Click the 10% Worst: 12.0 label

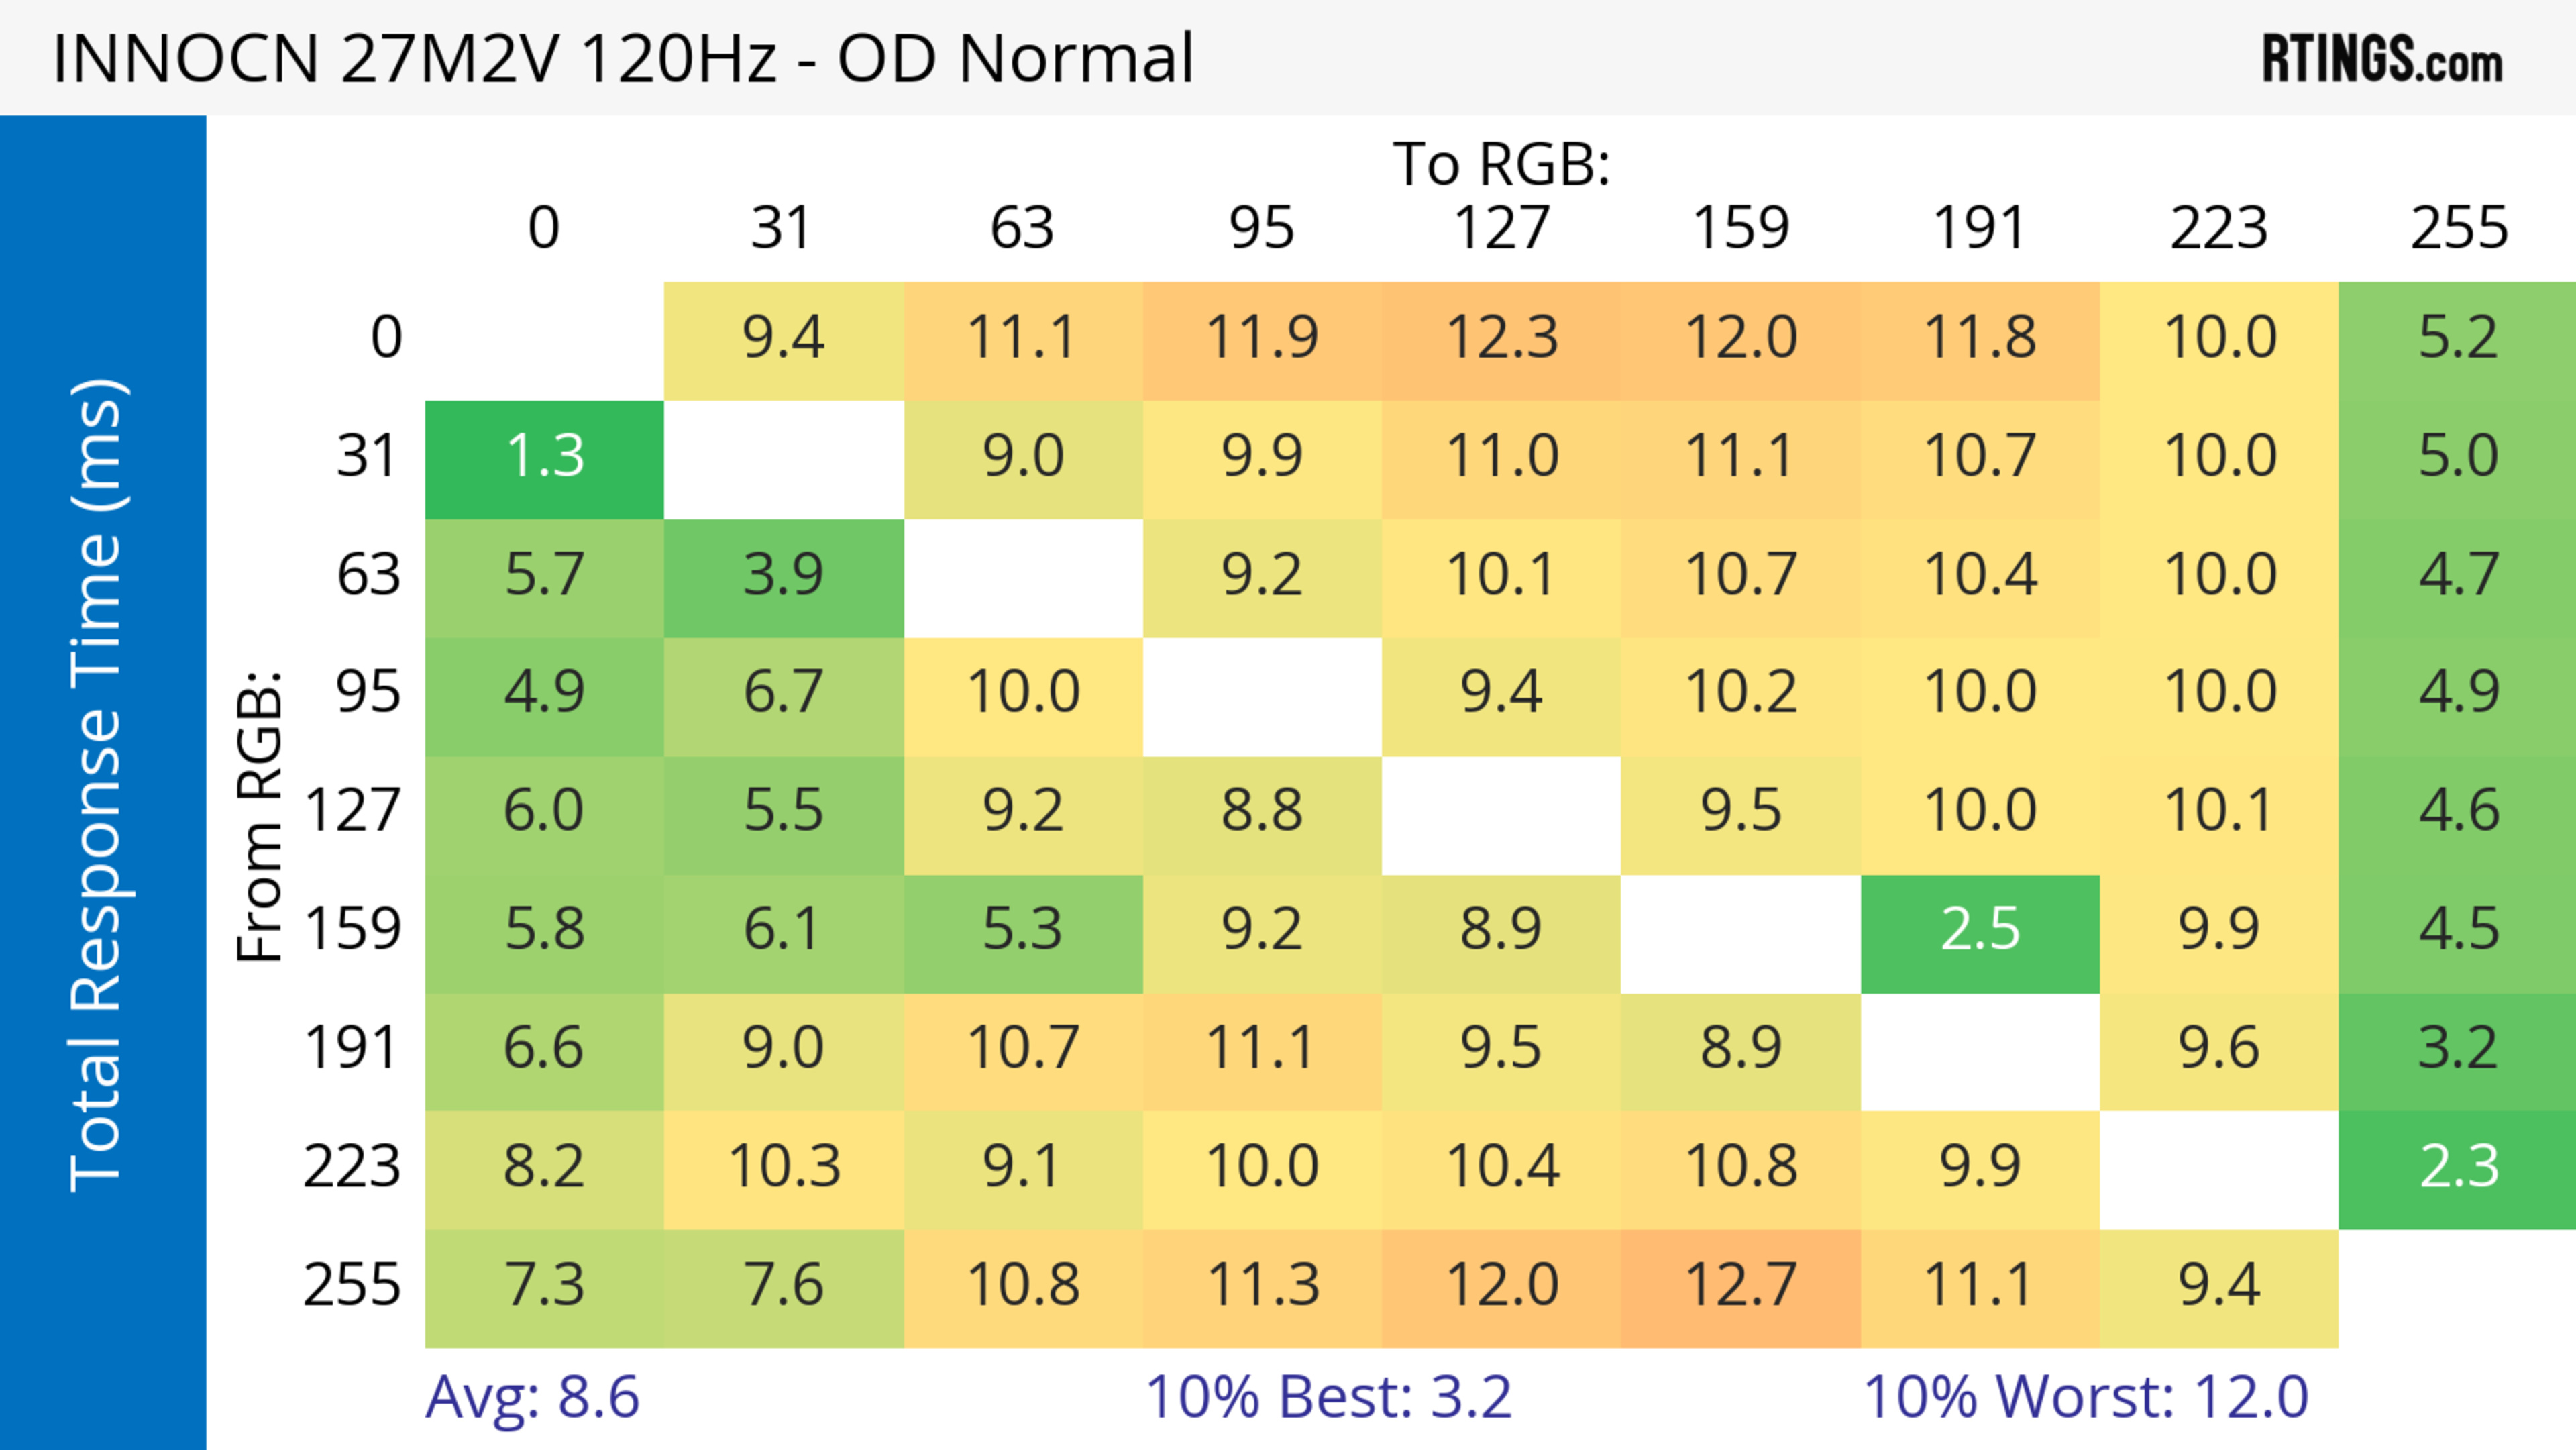pyautogui.click(x=2086, y=1396)
